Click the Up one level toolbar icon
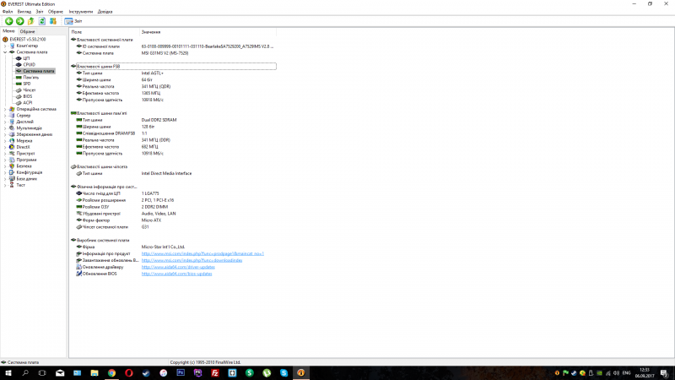This screenshot has height=380, width=675. pos(31,21)
